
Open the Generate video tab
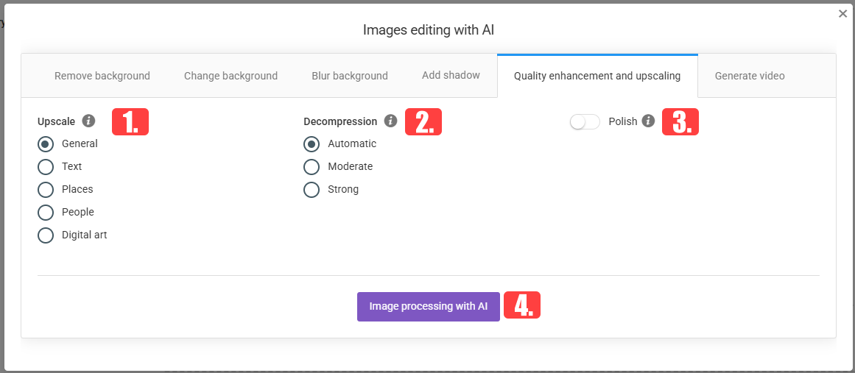pyautogui.click(x=750, y=76)
